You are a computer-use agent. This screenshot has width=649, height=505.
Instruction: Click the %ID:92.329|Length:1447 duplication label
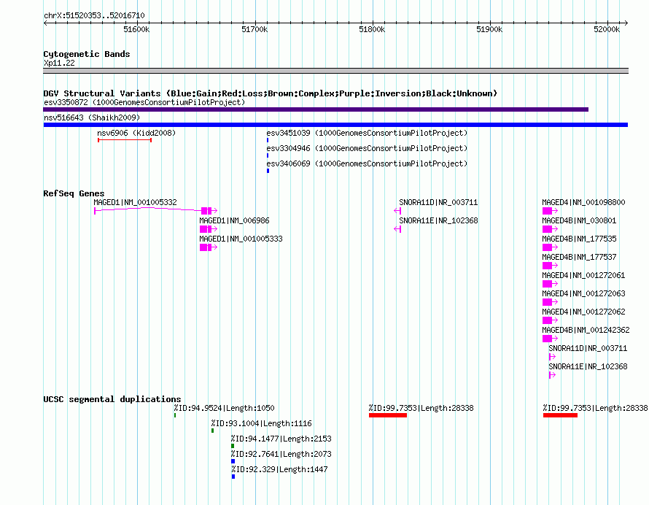click(279, 469)
